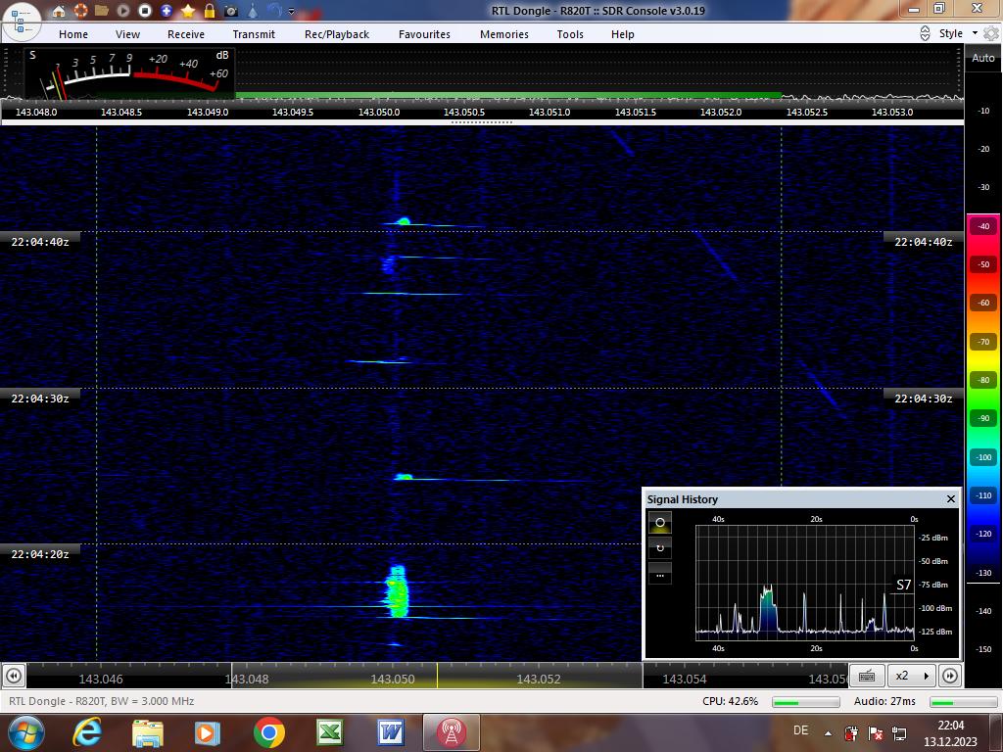Click the Stop radio icon
Image resolution: width=1003 pixels, height=752 pixels.
145,11
